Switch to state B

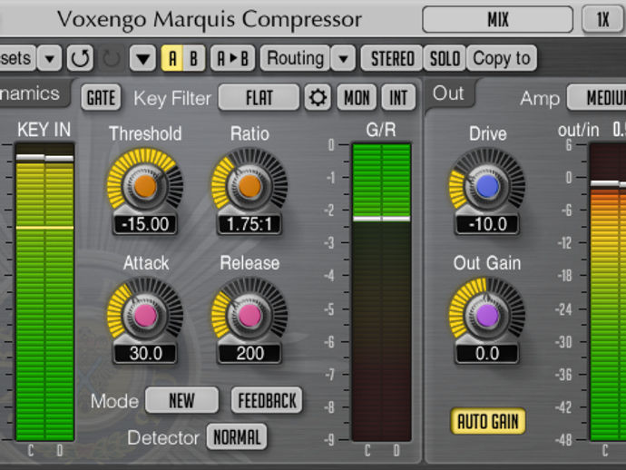pyautogui.click(x=194, y=58)
